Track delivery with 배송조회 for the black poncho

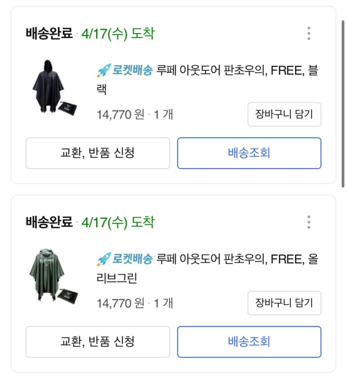point(249,153)
